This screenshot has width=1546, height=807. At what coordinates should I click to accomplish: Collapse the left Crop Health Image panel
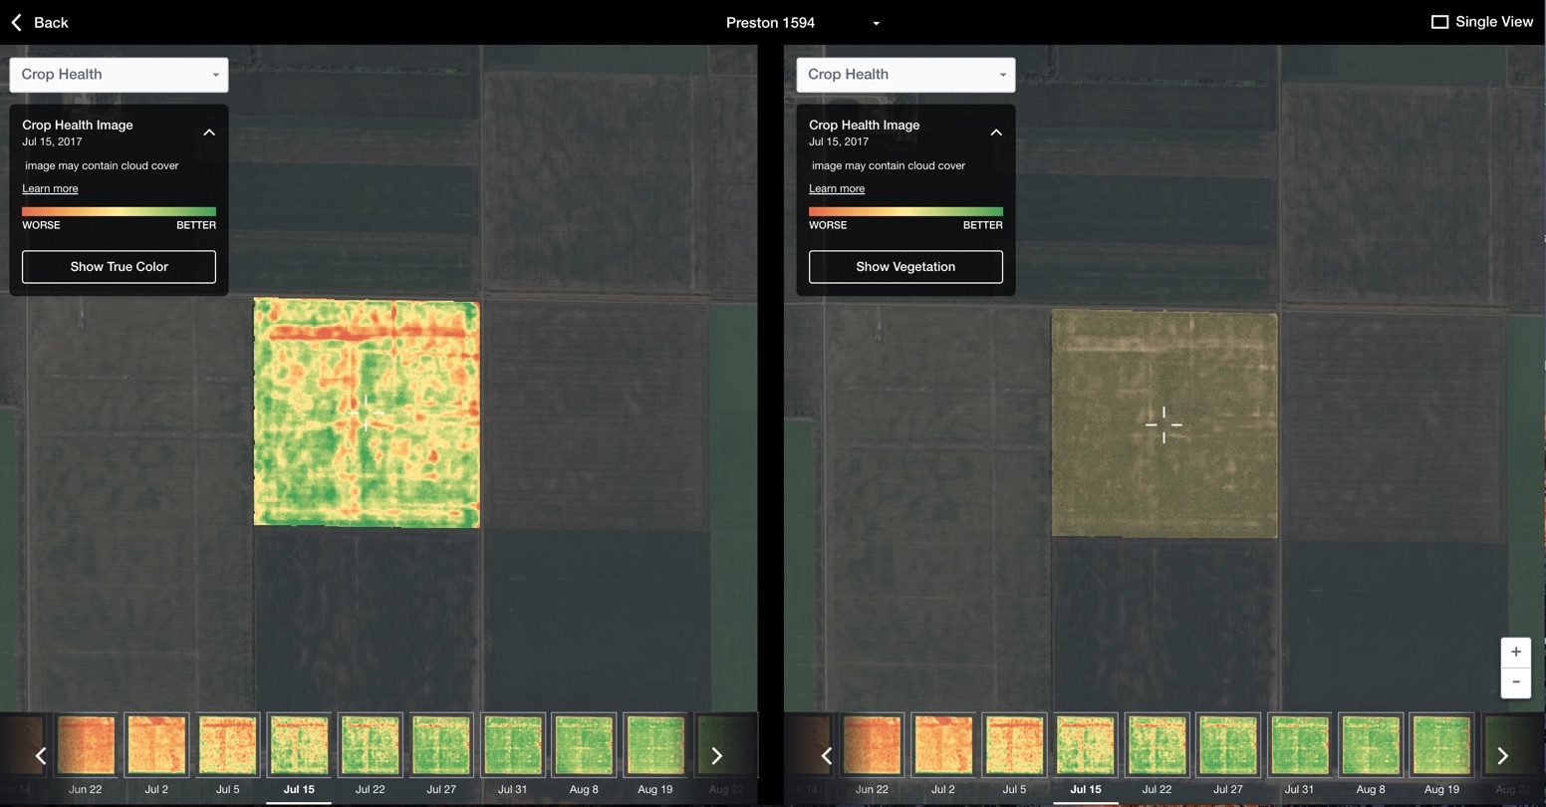pyautogui.click(x=209, y=133)
